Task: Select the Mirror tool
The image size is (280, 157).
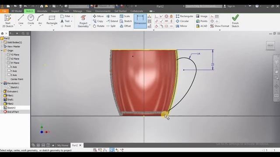Action: pos(181,26)
